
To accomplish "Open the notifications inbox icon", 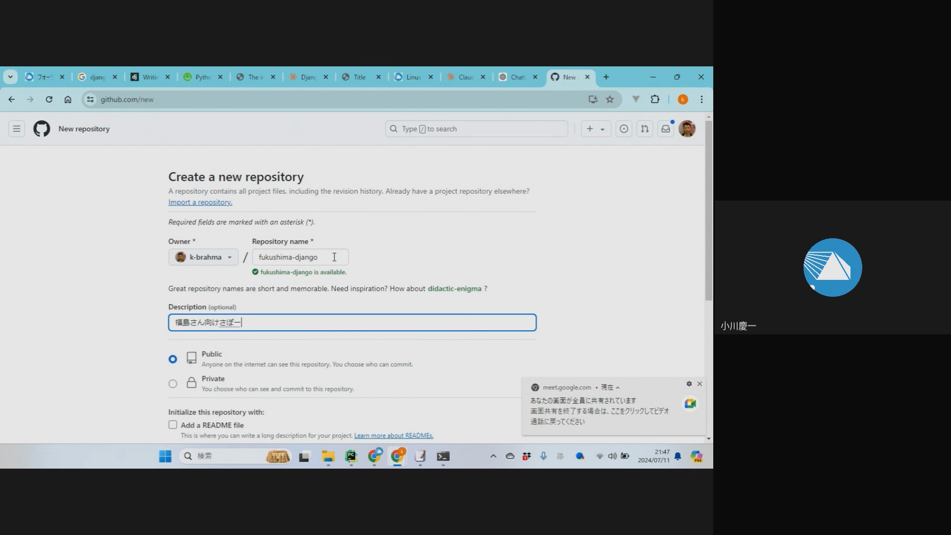I will 666,129.
